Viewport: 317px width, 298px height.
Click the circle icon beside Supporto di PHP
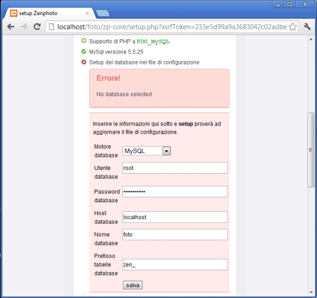[x=84, y=41]
